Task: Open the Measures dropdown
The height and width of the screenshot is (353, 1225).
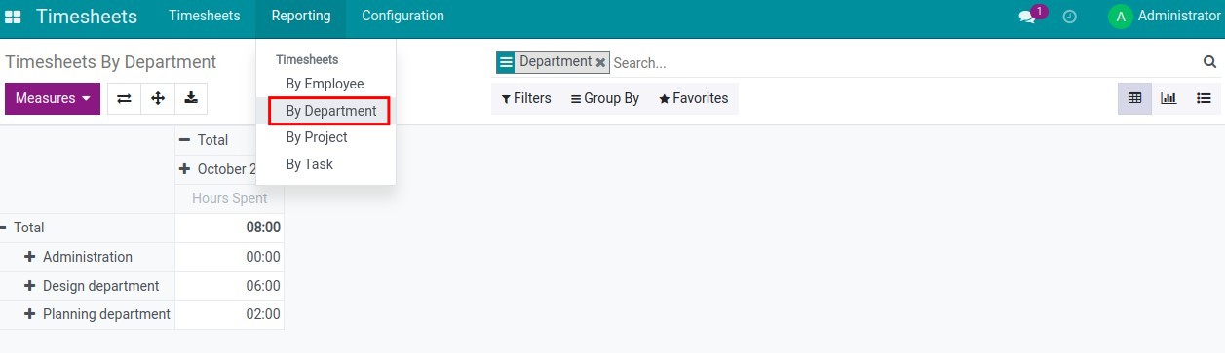Action: click(x=53, y=98)
